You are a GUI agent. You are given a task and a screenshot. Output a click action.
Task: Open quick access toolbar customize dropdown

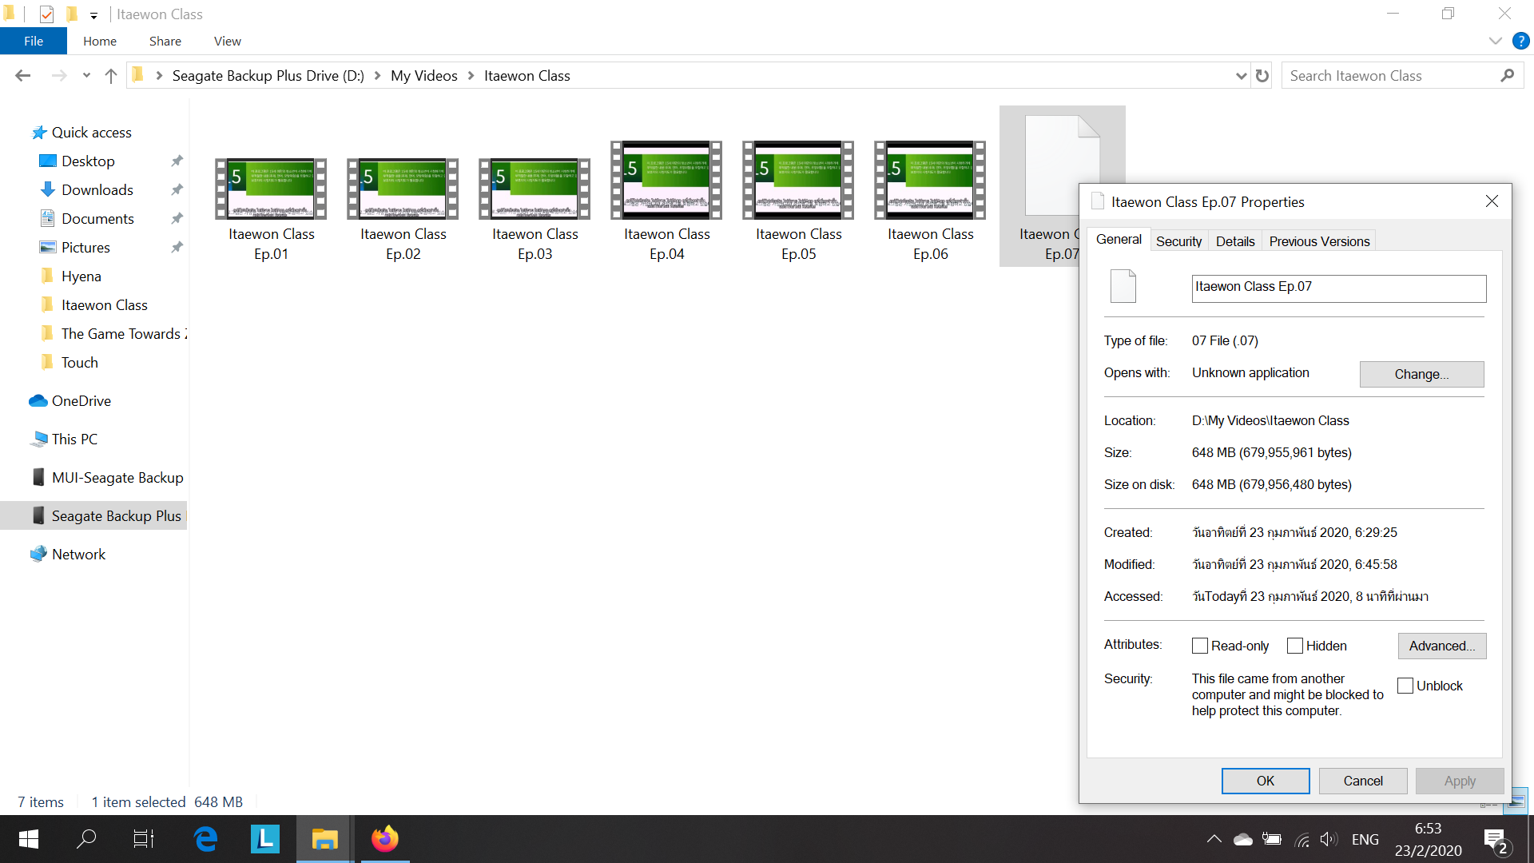click(x=93, y=15)
